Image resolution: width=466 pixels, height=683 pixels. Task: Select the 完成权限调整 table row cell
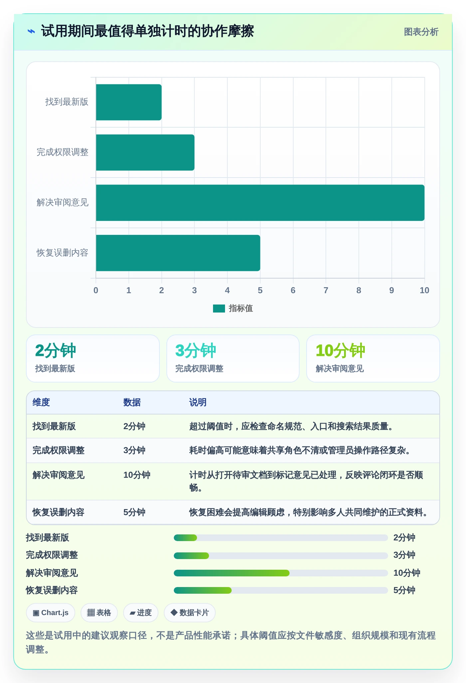click(x=59, y=450)
